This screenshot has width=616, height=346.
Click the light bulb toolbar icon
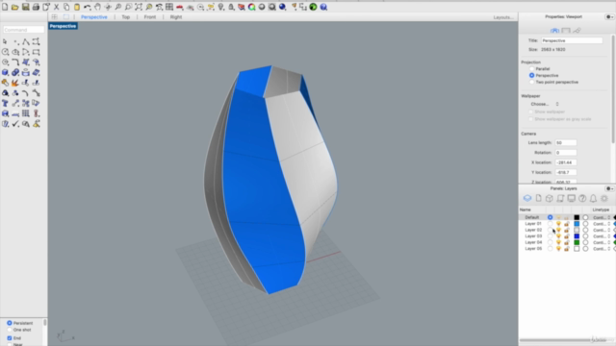pos(221,7)
